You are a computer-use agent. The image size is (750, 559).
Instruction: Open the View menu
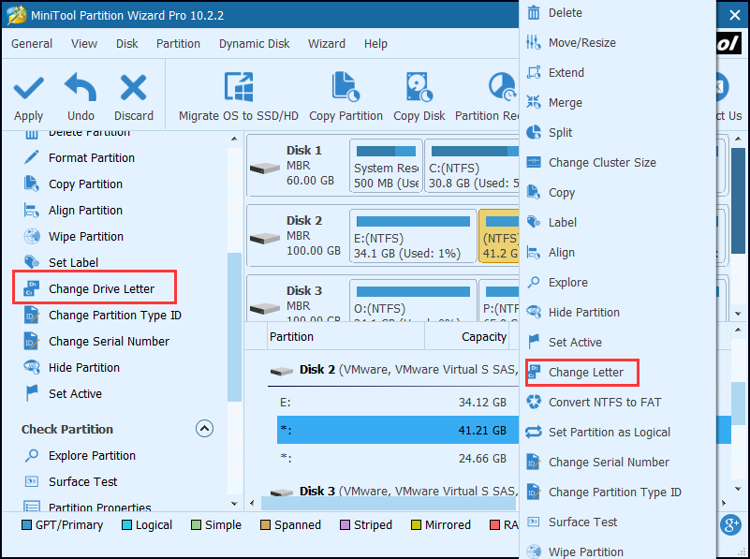pos(84,43)
